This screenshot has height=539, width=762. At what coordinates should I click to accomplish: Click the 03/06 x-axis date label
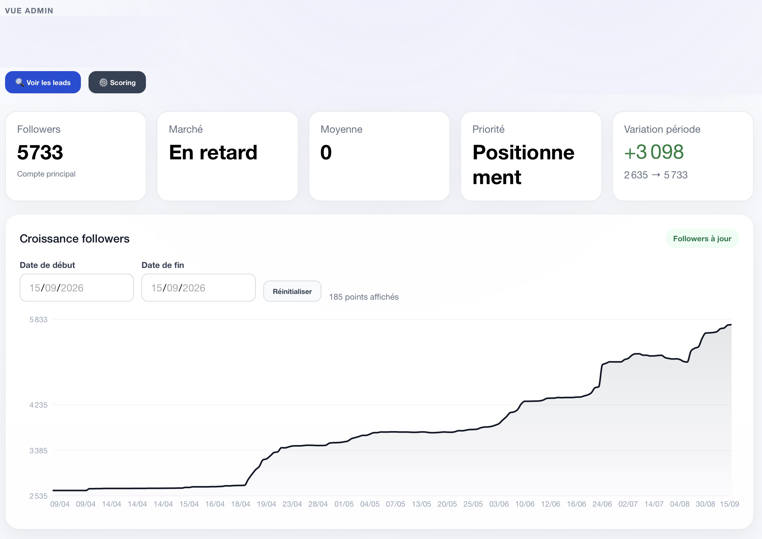click(499, 504)
